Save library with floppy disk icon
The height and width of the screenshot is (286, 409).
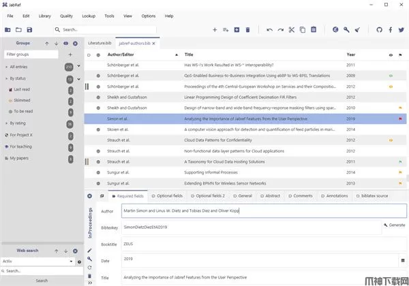pos(29,30)
